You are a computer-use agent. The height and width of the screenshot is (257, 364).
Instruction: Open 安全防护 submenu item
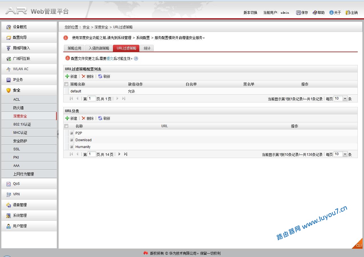29,141
